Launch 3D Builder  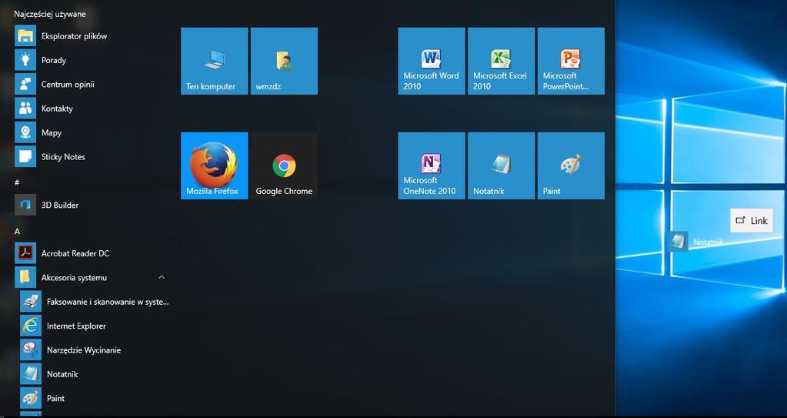point(90,205)
